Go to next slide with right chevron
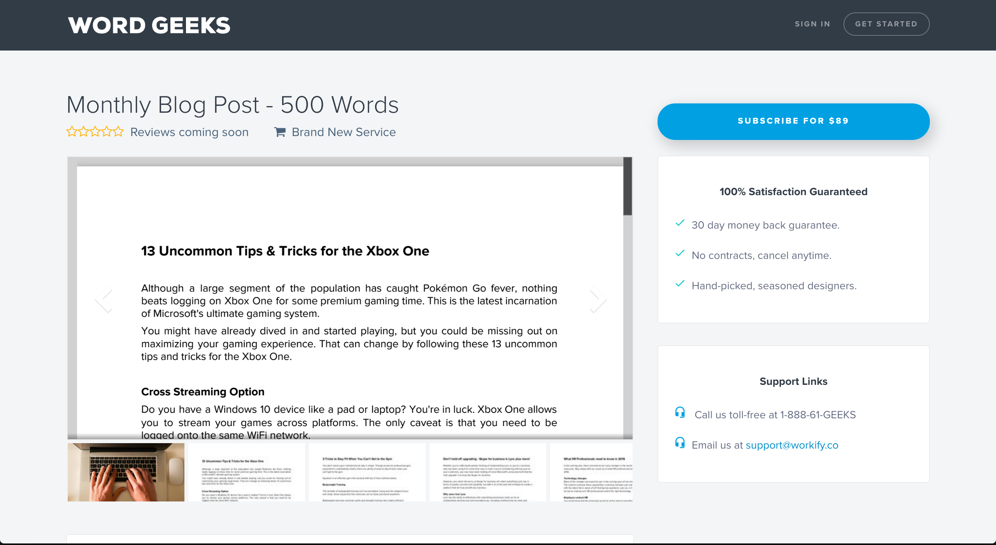 pos(598,299)
